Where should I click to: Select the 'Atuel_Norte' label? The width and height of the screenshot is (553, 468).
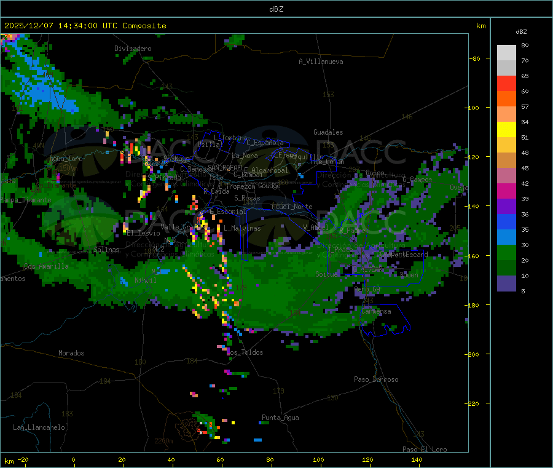point(292,207)
